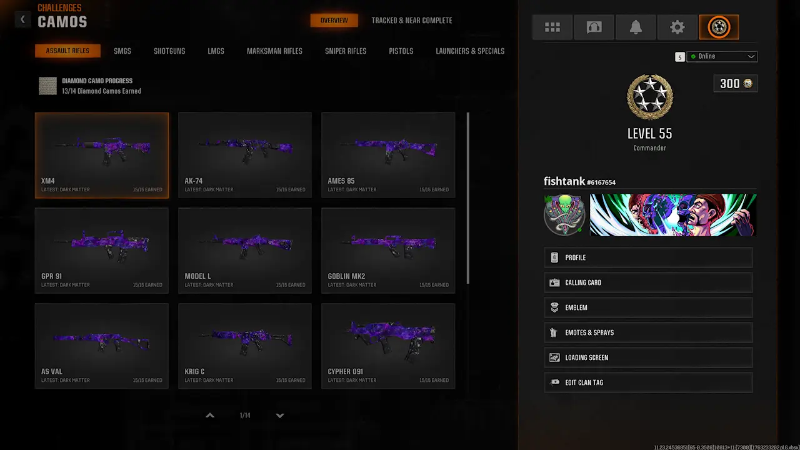Image resolution: width=800 pixels, height=450 pixels.
Task: Expand the Online status dropdown
Action: coord(722,56)
